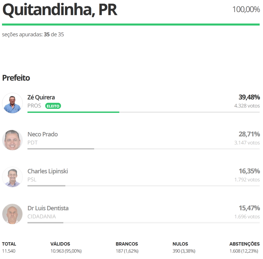263x259 pixels.
Task: Open the Charles Lipinski candidate name
Action: tap(48, 171)
